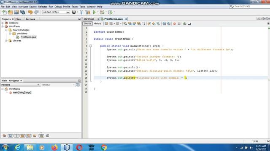Run the project with green play icon
The height and width of the screenshot is (151, 270).
[x=94, y=12]
